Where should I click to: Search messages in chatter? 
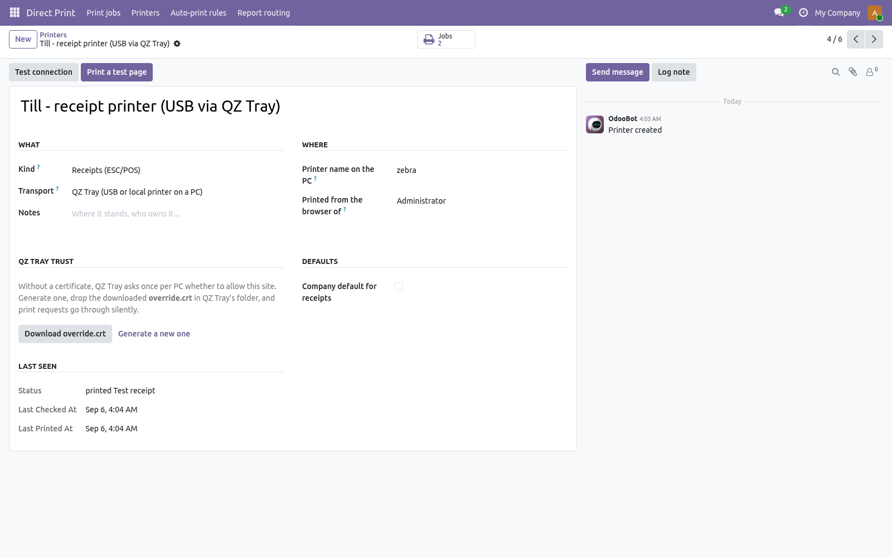[x=836, y=72]
